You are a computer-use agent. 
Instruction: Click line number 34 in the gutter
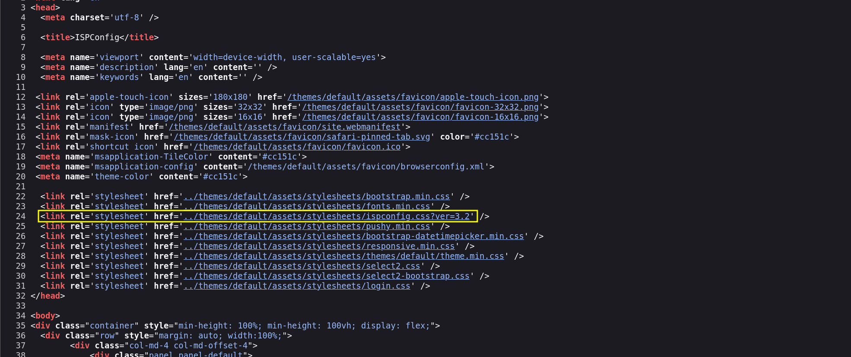(x=21, y=316)
